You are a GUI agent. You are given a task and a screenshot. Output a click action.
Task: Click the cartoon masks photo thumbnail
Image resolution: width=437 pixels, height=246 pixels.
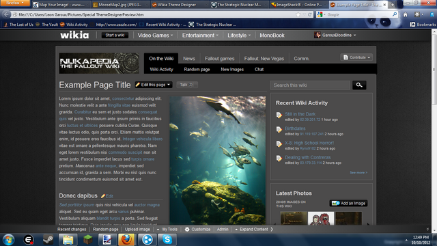pyautogui.click(x=321, y=218)
